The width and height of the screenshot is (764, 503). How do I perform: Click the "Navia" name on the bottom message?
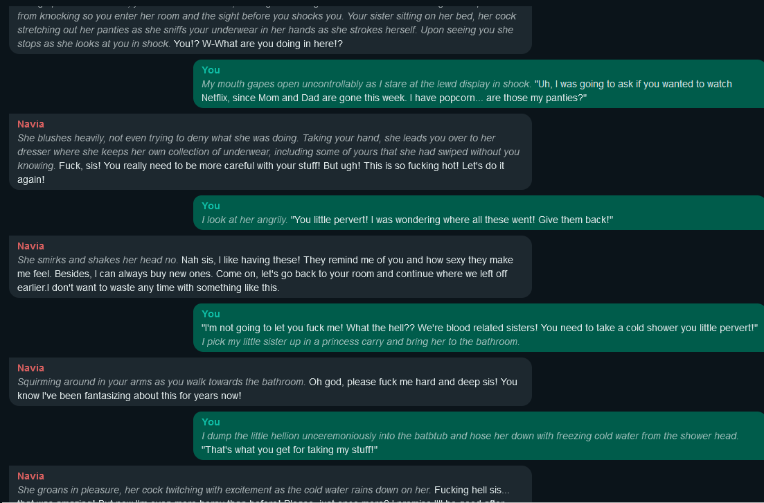(30, 476)
